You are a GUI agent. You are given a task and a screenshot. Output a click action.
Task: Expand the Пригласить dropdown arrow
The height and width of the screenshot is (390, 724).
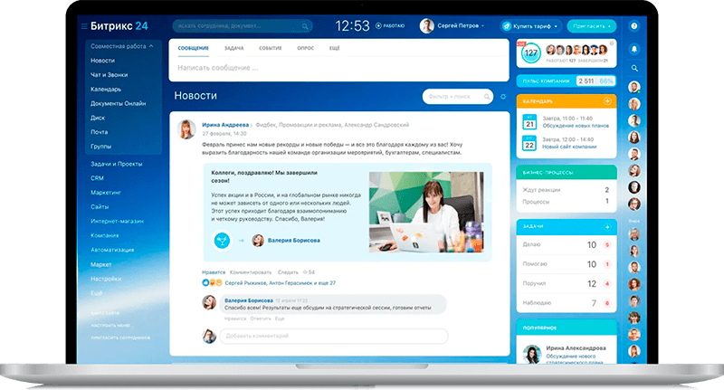pos(610,26)
